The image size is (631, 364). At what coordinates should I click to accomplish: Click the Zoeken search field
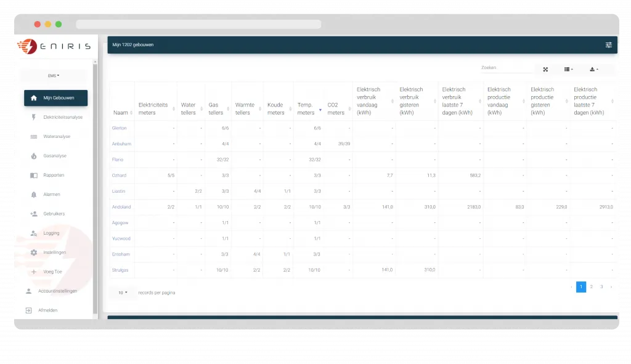[505, 68]
